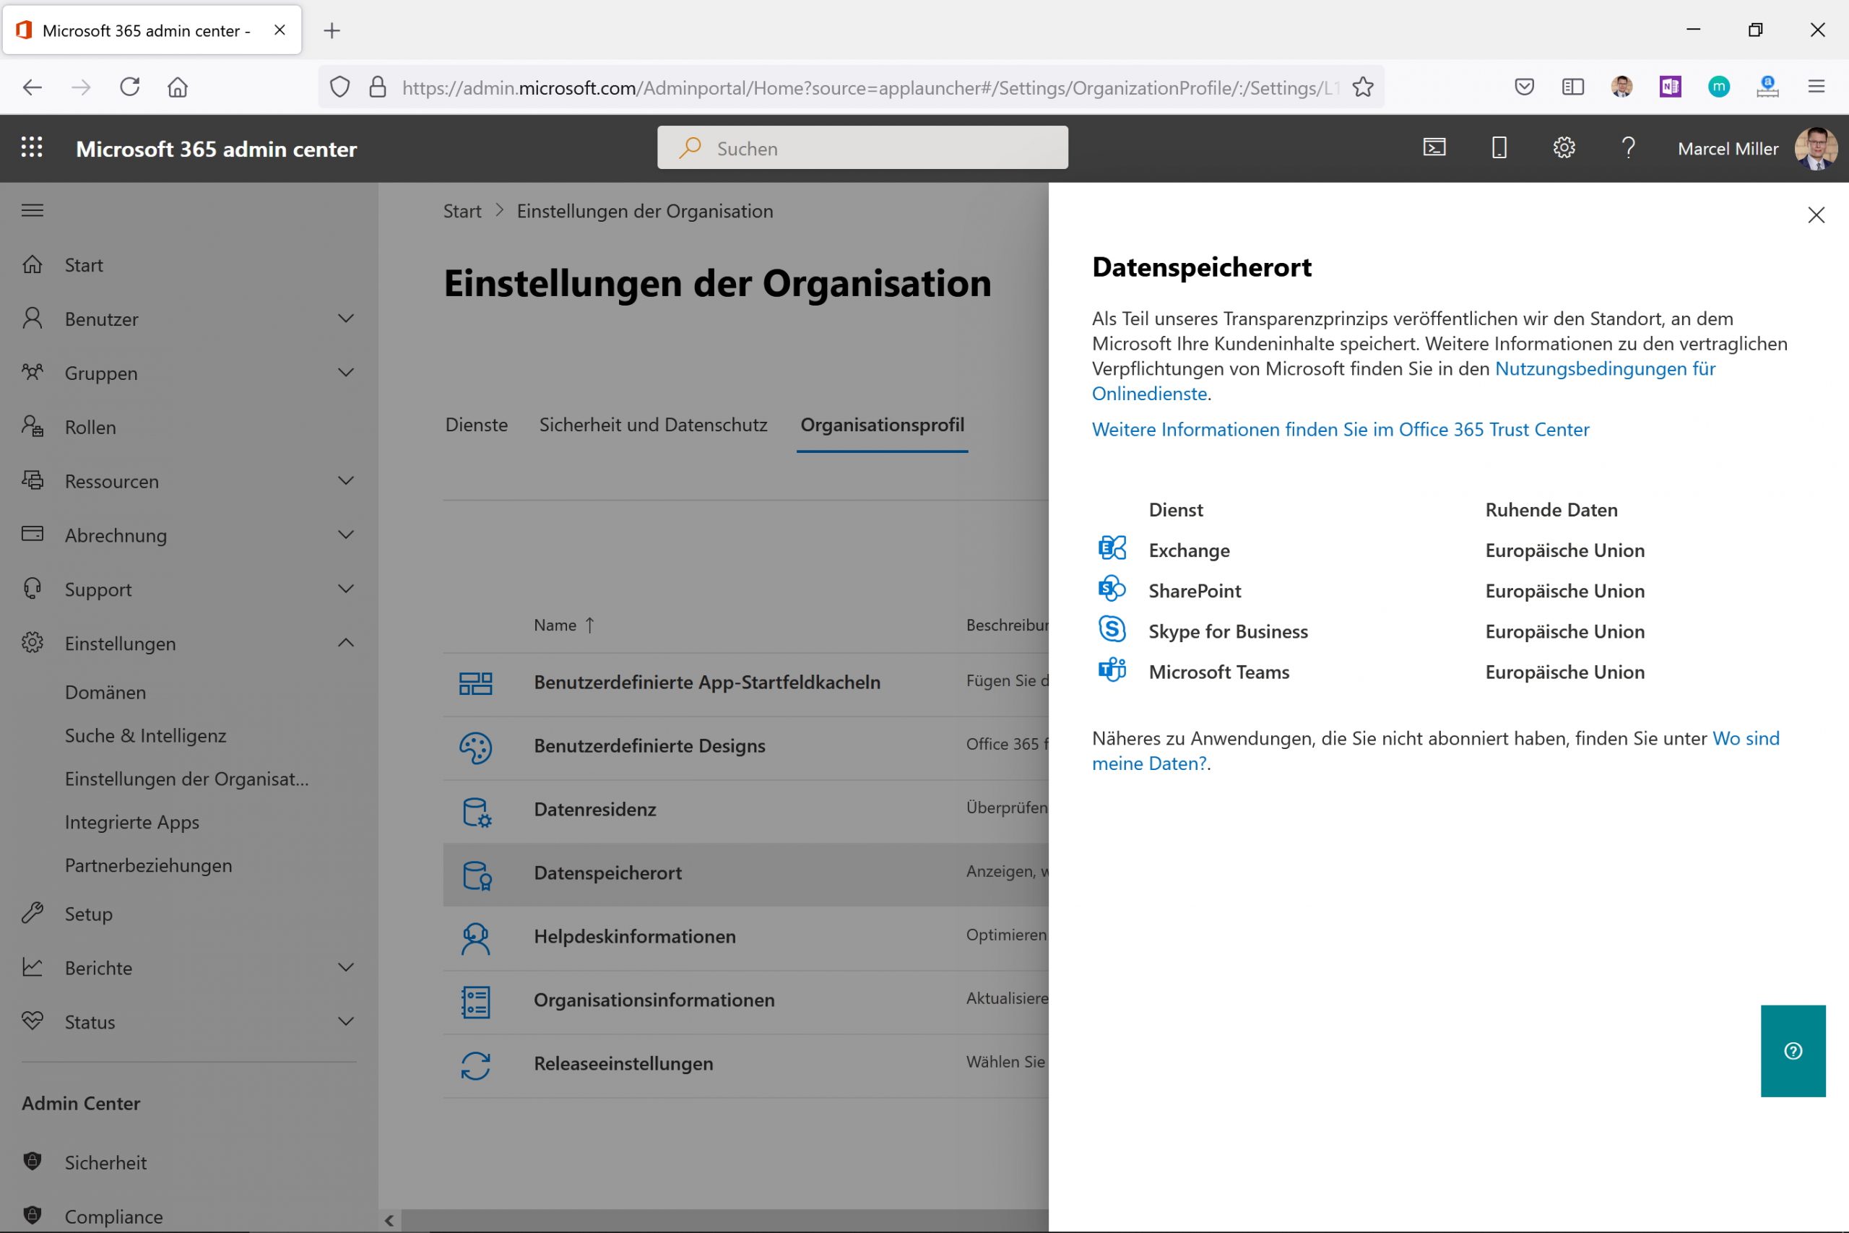This screenshot has height=1233, width=1849.
Task: Open the Pocket save icon
Action: 1524,87
